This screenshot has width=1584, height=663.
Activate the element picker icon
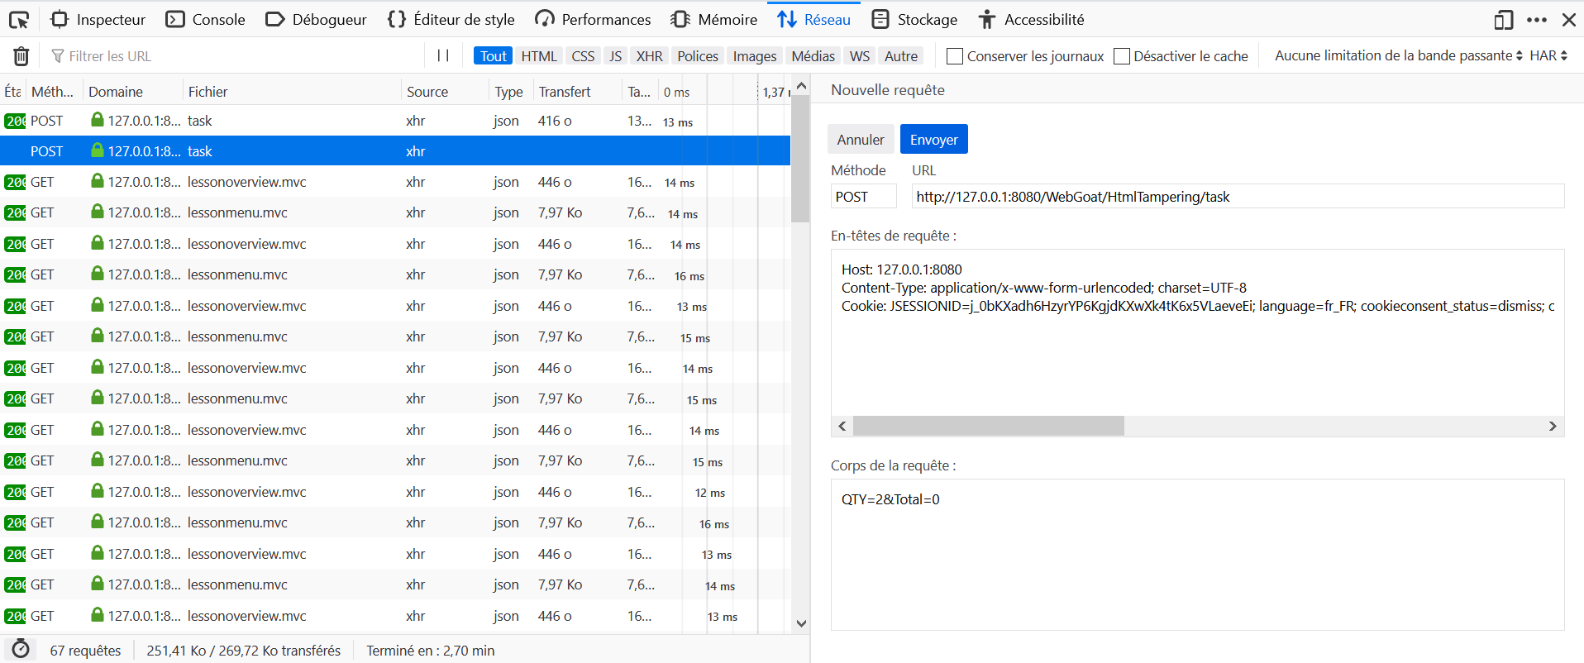19,19
